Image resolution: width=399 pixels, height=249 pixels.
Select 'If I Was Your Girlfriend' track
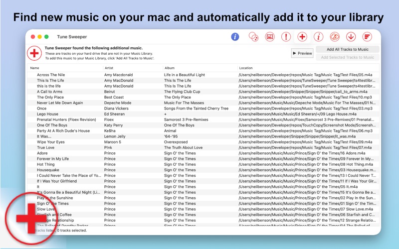[x=57, y=181]
